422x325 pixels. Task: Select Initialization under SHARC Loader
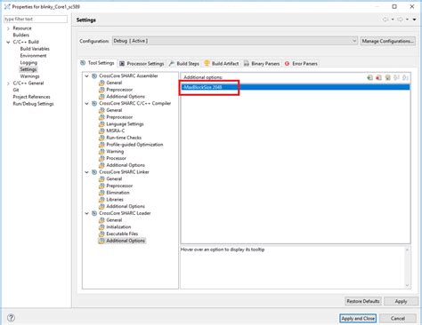click(118, 227)
